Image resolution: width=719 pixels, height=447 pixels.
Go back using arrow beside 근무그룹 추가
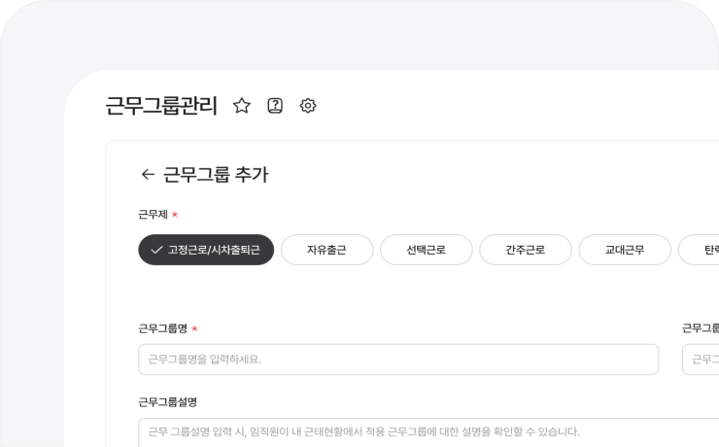point(147,174)
